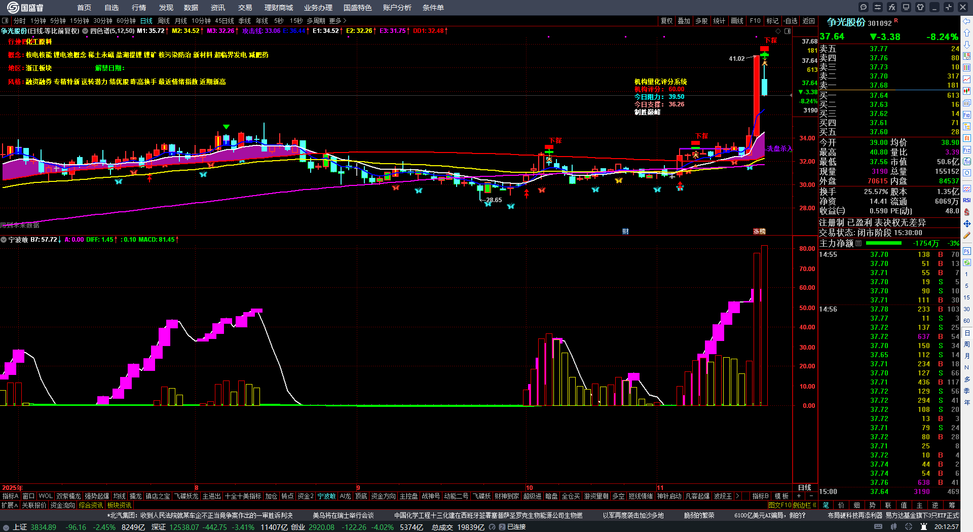Open the candlestick chart sidebar icon
This screenshot has width=973, height=532.
point(967,91)
